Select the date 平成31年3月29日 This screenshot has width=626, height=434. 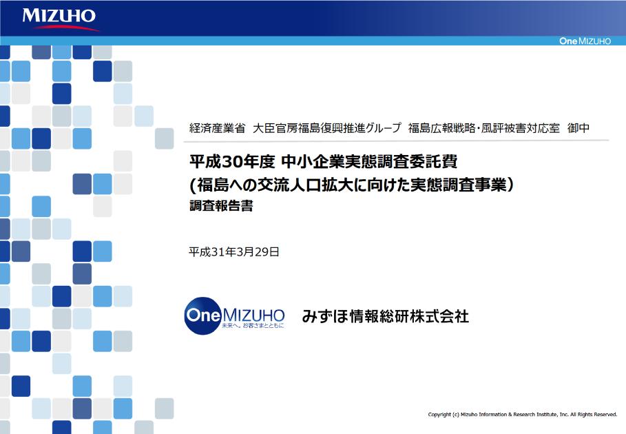[x=234, y=251]
